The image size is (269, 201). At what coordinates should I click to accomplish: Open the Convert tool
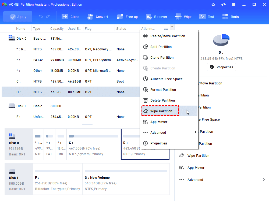[x=90, y=17]
